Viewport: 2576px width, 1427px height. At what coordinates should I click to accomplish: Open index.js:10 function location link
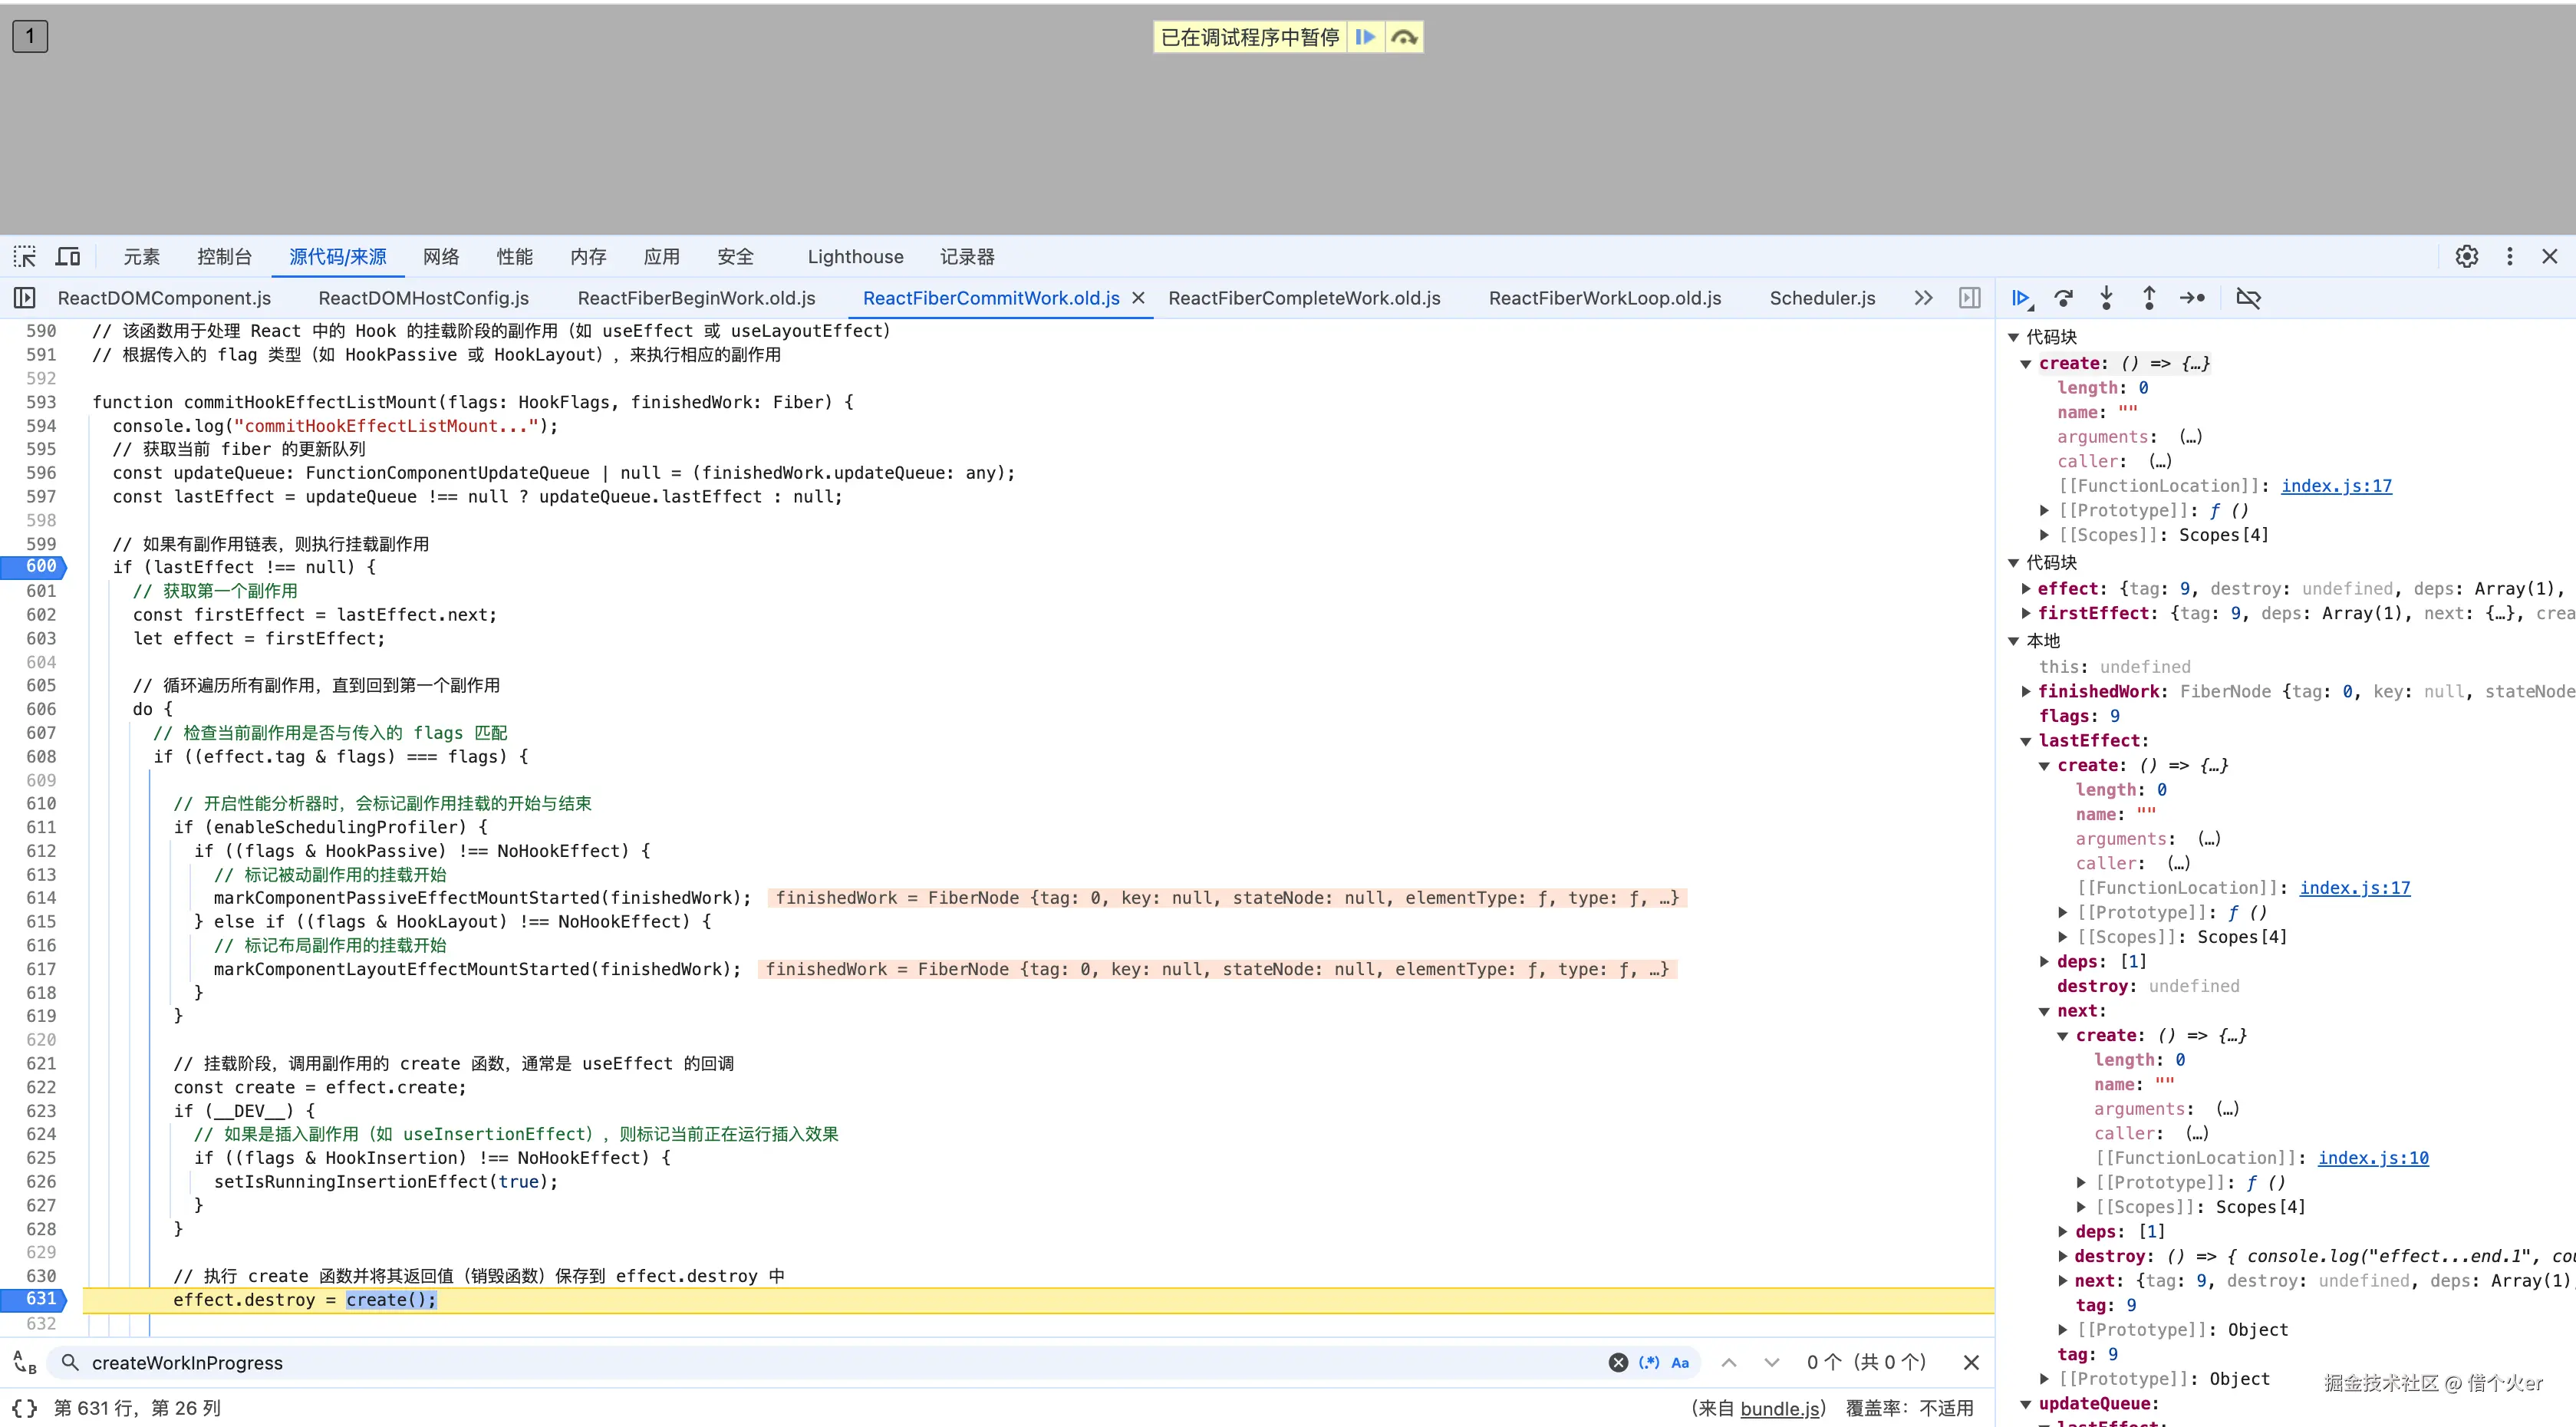tap(2373, 1158)
